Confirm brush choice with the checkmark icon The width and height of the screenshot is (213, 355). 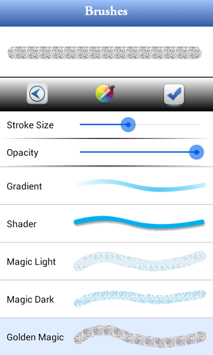pyautogui.click(x=174, y=94)
